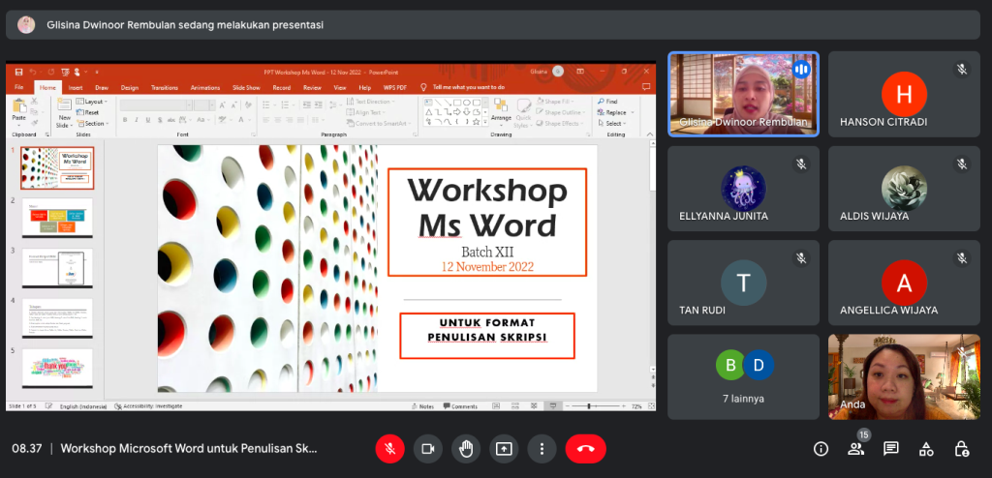Click the 7 lainnya participants tile
992x478 pixels.
(x=743, y=376)
